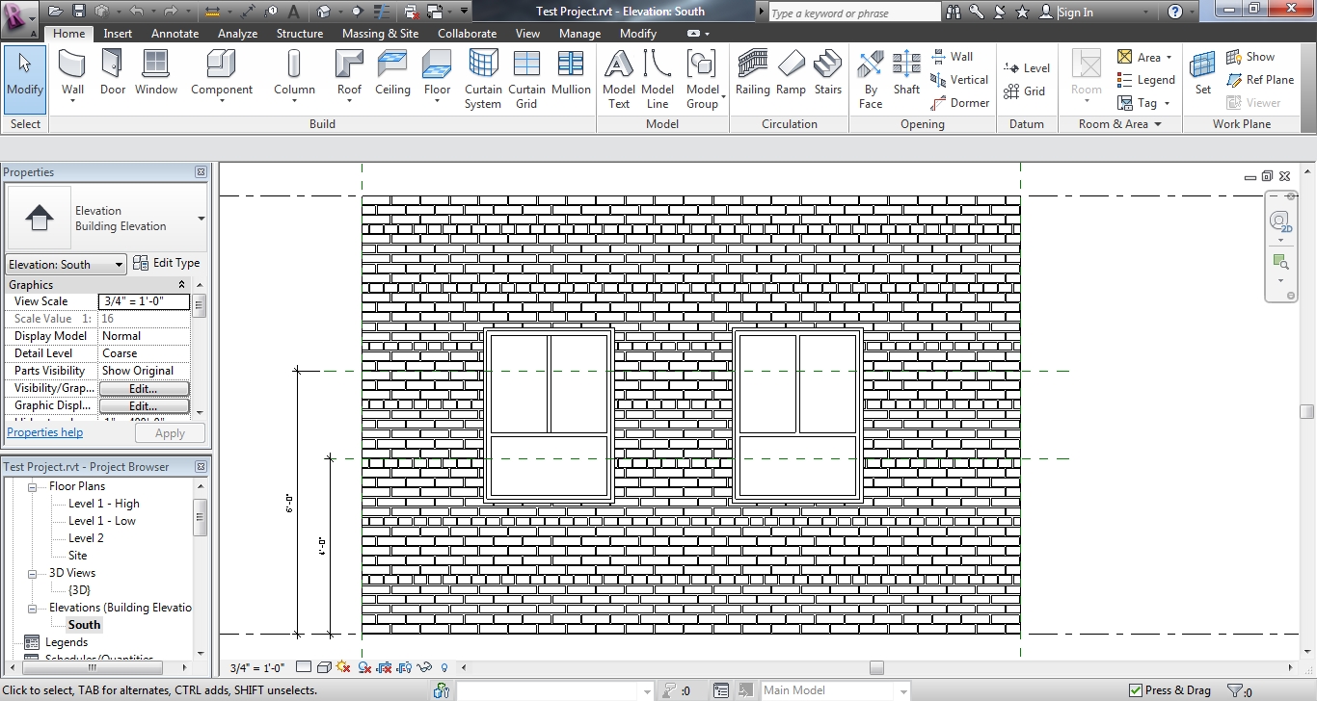Image resolution: width=1317 pixels, height=701 pixels.
Task: Collapse the Floor Plans tree node
Action: click(32, 487)
